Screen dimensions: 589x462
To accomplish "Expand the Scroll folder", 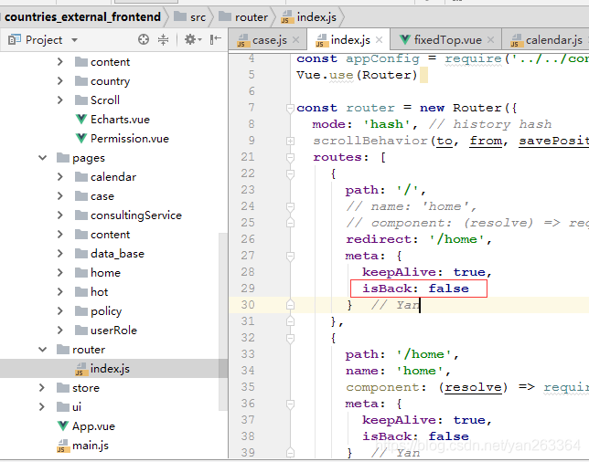I will pyautogui.click(x=60, y=100).
